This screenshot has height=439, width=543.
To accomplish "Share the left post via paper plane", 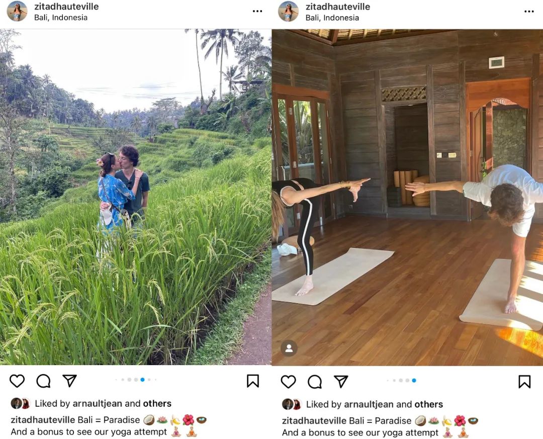I will (x=69, y=381).
